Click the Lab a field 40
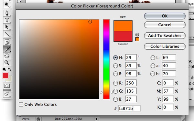Screen dimensions: 194x121 169,66
